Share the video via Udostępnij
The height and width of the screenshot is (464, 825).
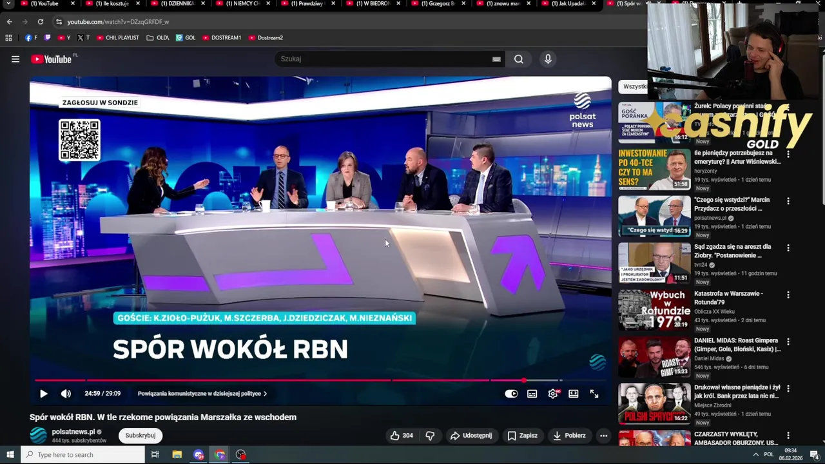pos(471,436)
